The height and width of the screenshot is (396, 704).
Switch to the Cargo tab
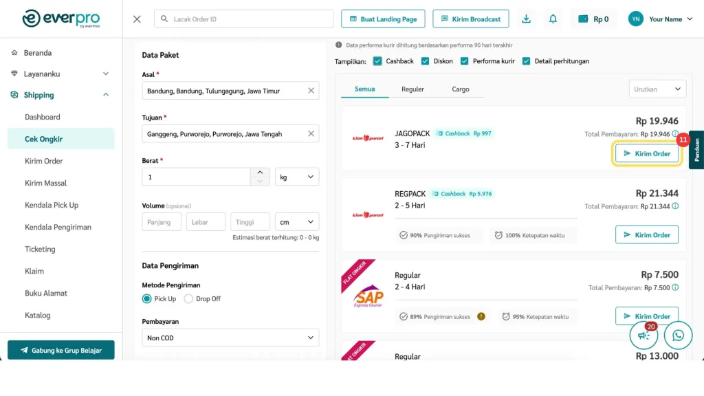pyautogui.click(x=461, y=89)
